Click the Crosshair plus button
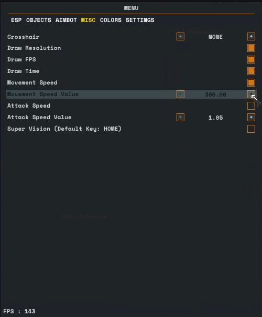Viewport: 262px width, 317px height. (251, 37)
